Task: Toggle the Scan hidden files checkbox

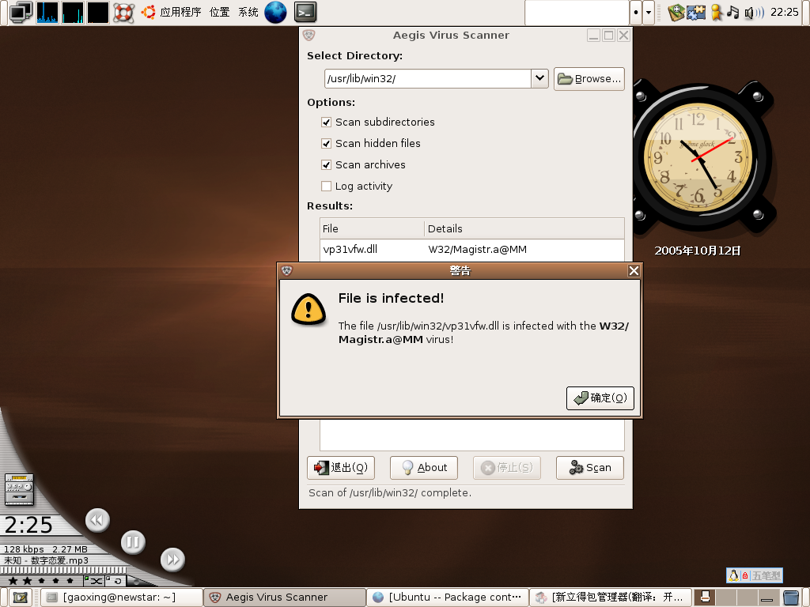Action: pyautogui.click(x=326, y=144)
